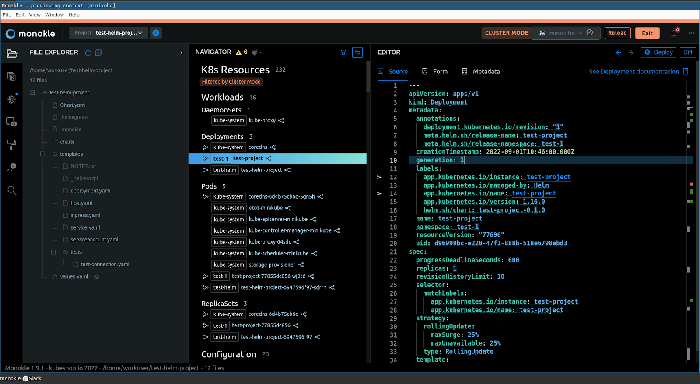The image size is (700, 384).
Task: Open the View menu
Action: coord(35,15)
